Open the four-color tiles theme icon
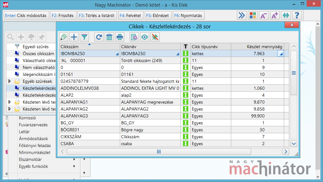Screen dimensions: 323x182 tap(252, 15)
